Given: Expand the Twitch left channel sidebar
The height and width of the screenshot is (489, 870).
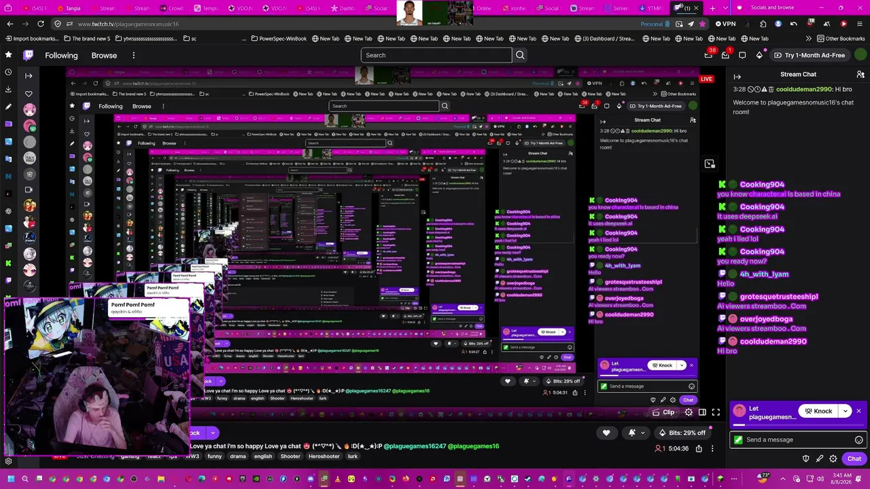Looking at the screenshot, I should pyautogui.click(x=29, y=75).
